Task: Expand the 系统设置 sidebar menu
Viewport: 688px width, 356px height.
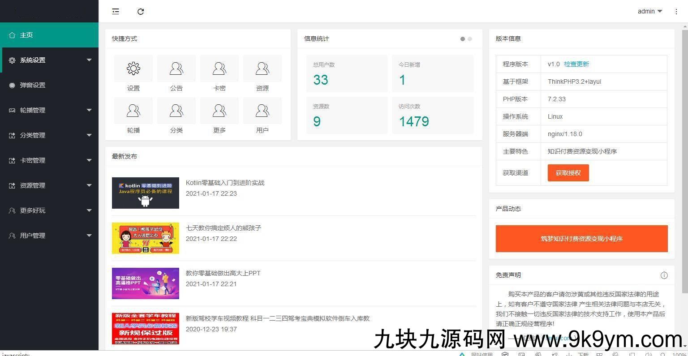Action: coord(49,60)
